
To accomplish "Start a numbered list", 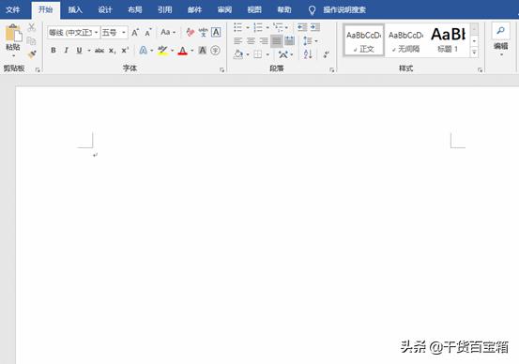I will [258, 27].
